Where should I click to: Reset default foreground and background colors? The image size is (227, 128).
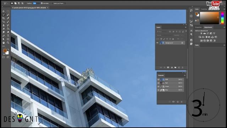click(4, 54)
